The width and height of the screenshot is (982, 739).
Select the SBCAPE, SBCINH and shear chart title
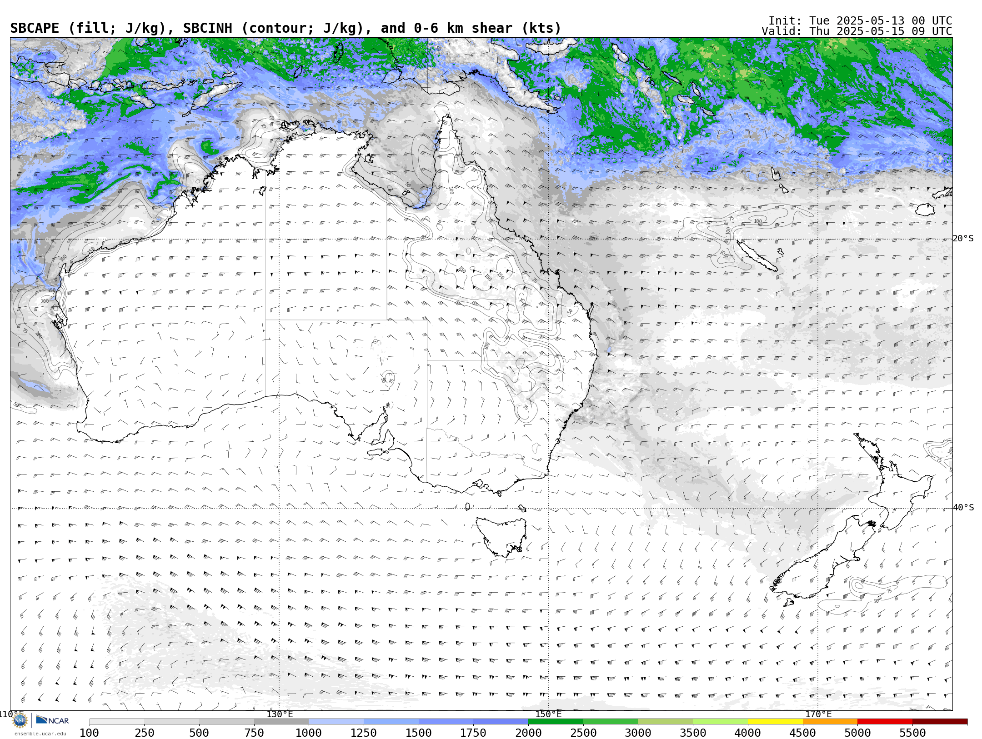click(x=286, y=28)
